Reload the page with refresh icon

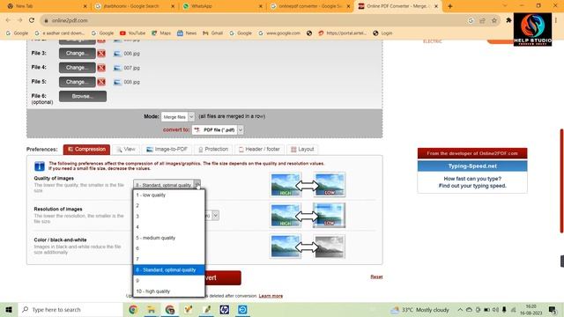32,20
